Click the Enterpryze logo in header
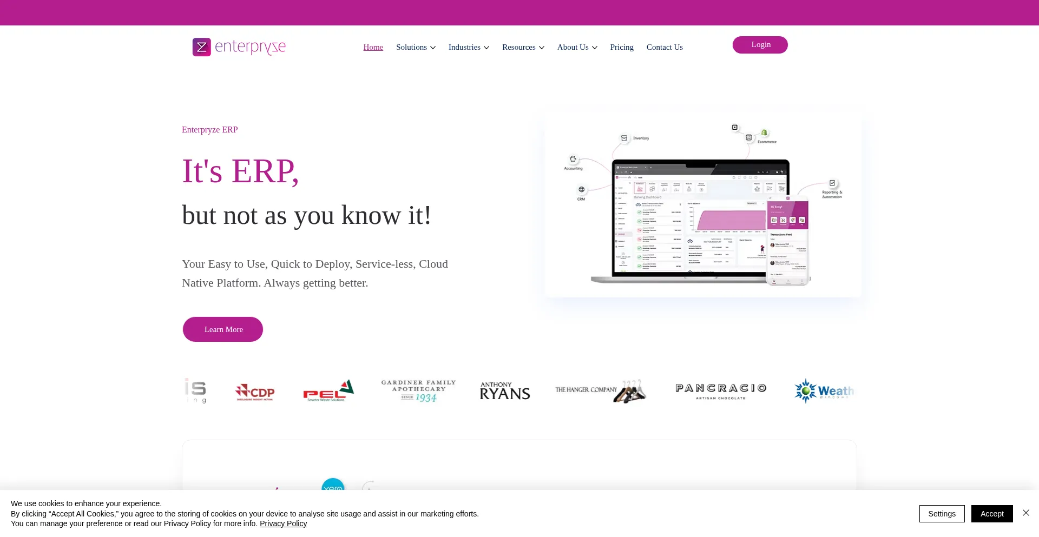This screenshot has width=1039, height=537. point(239,47)
